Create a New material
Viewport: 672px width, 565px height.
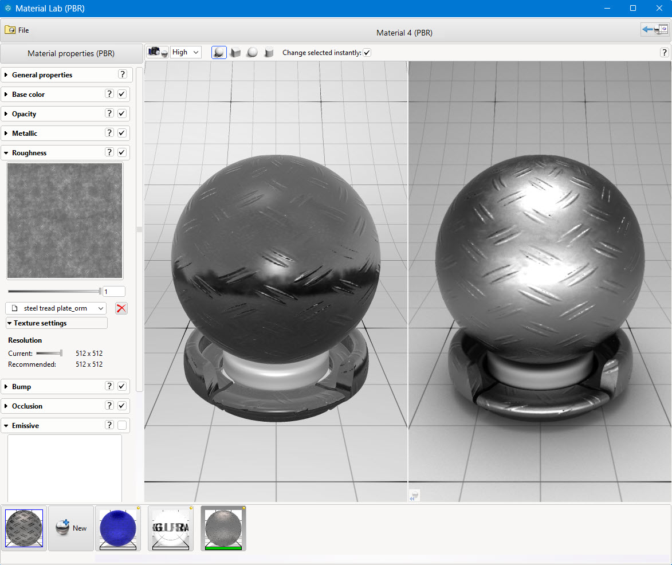71,528
